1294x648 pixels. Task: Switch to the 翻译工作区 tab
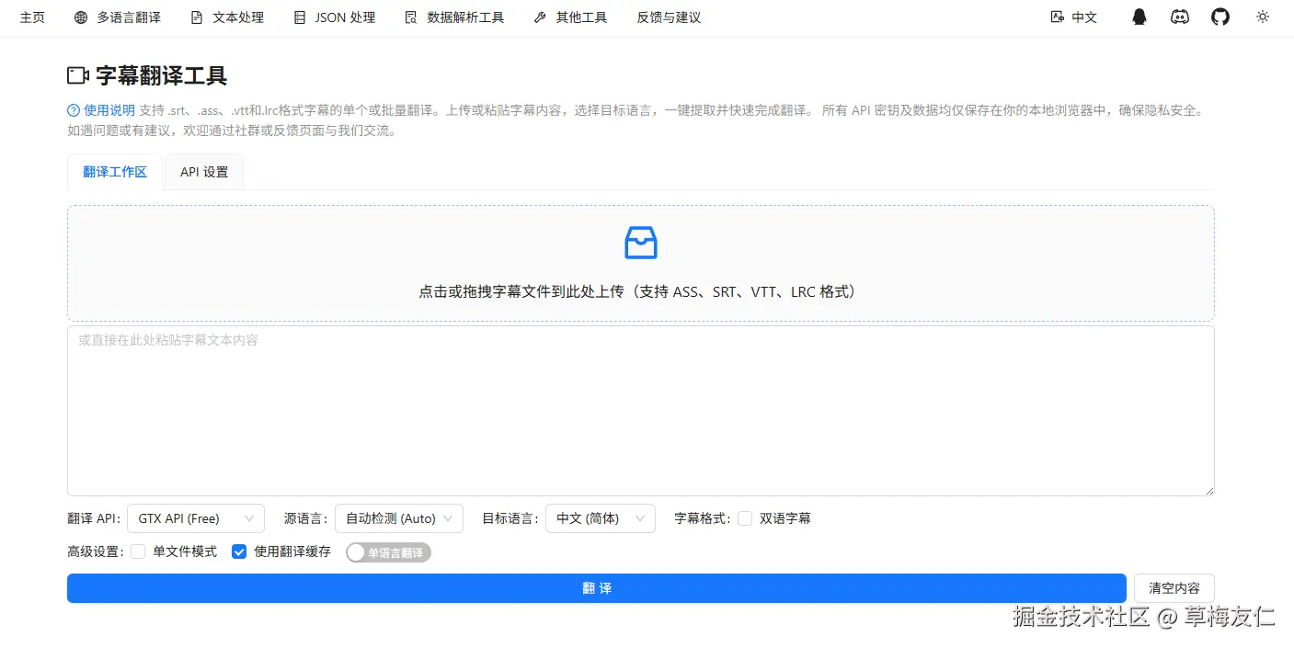coord(115,172)
